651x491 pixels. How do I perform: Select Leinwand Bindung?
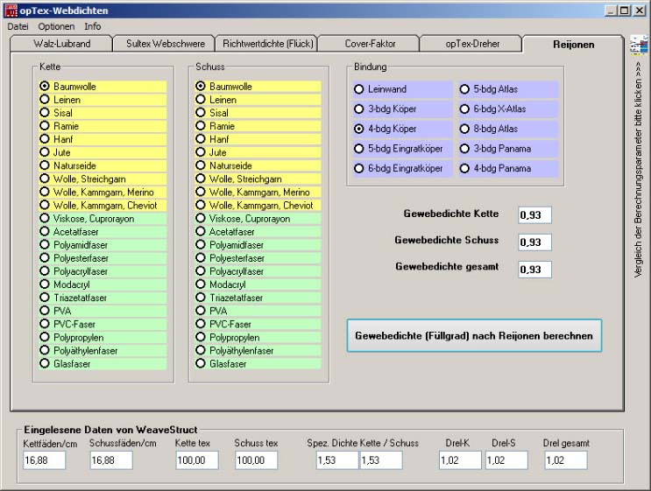point(402,89)
